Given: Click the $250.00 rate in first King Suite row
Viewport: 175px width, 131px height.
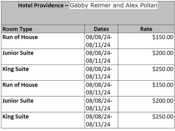Looking at the screenshot, I should [x=163, y=69].
